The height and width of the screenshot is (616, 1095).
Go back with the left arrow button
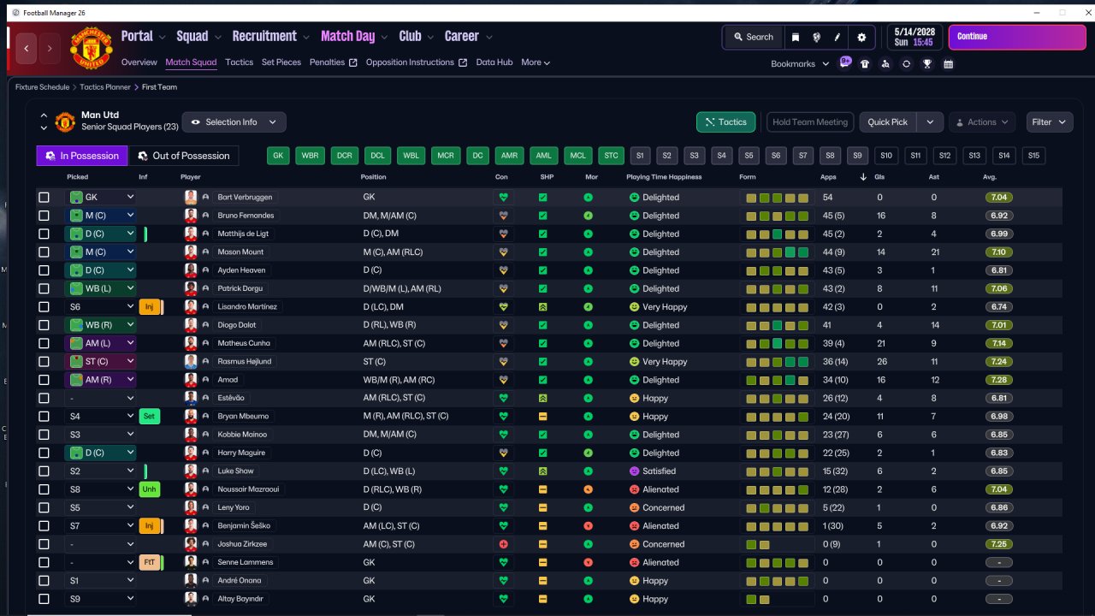tap(27, 49)
